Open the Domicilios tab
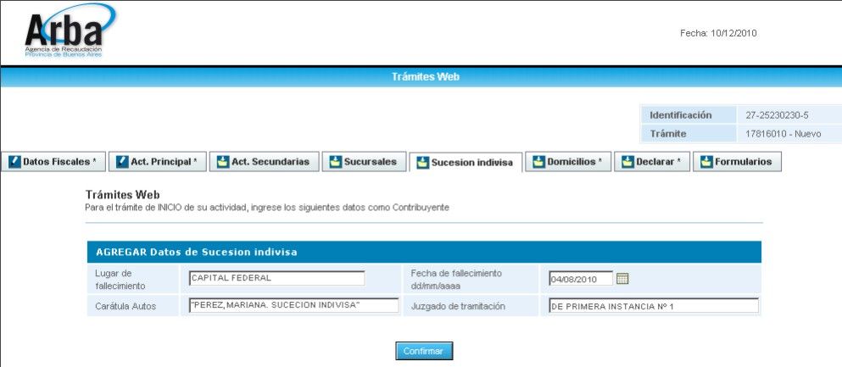 (x=568, y=162)
